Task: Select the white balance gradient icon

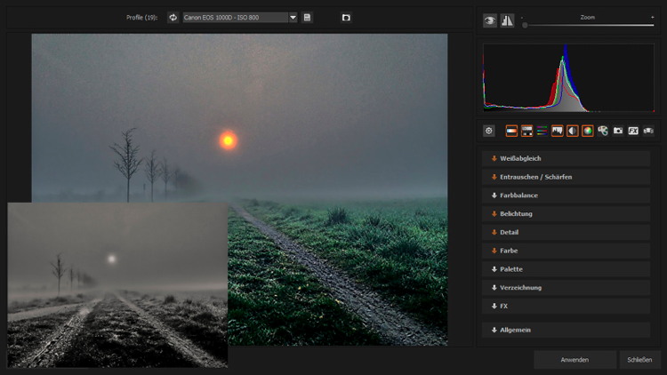Action: point(512,131)
